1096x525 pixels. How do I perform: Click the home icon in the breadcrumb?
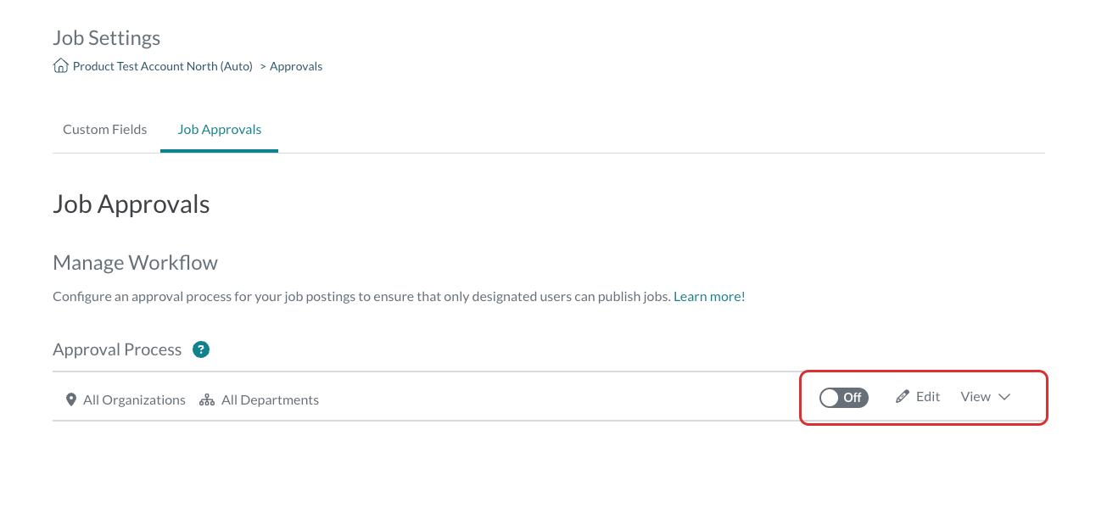point(60,66)
